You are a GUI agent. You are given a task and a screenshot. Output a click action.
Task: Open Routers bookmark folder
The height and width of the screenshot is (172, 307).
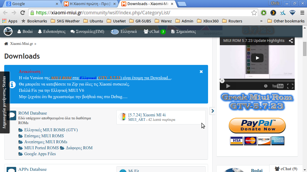click(x=232, y=21)
